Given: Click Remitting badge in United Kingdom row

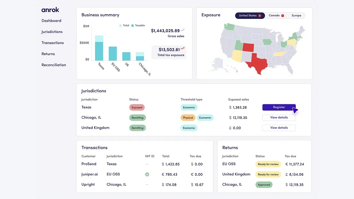Looking at the screenshot, I should [137, 128].
